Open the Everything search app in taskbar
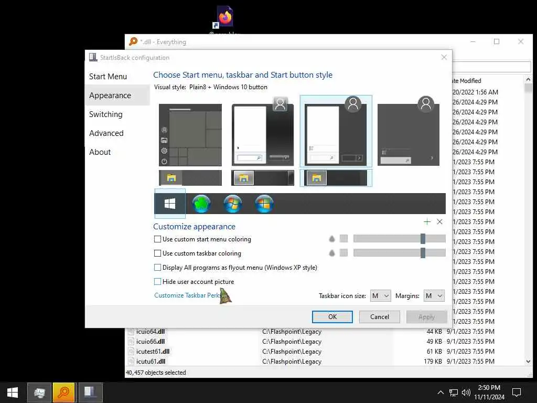Screen dimensions: 537x403 [x=63, y=393]
